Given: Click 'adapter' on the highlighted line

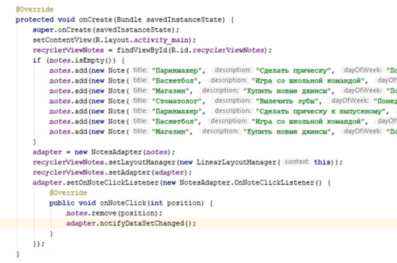Looking at the screenshot, I should tap(81, 223).
